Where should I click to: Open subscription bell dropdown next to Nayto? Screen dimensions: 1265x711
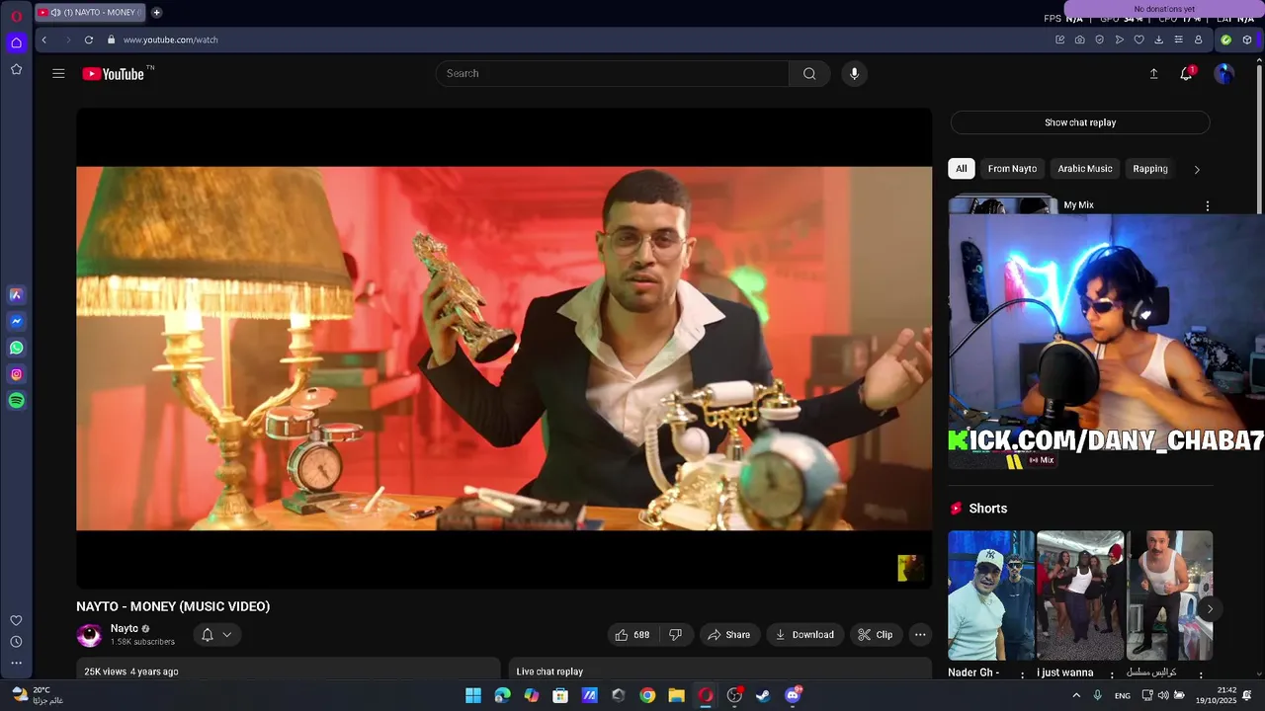(x=216, y=635)
